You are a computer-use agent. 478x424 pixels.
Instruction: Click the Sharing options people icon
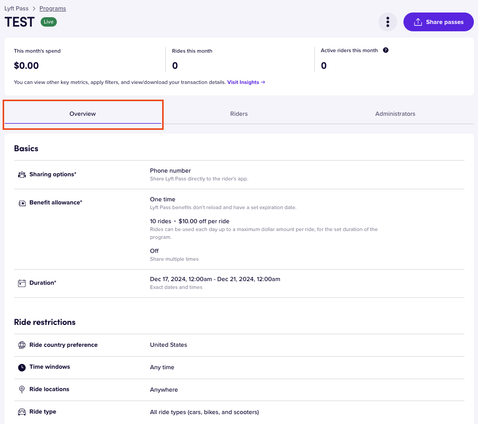pyautogui.click(x=22, y=175)
